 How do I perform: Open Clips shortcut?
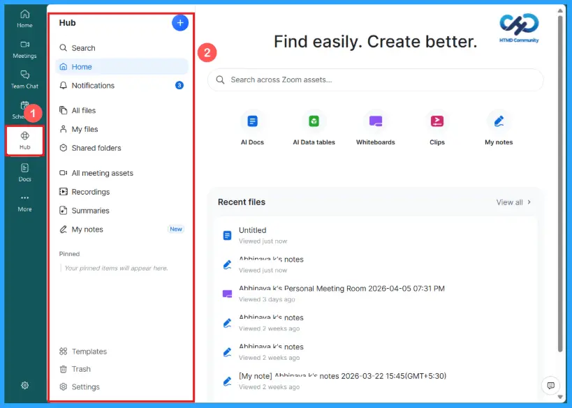click(437, 128)
